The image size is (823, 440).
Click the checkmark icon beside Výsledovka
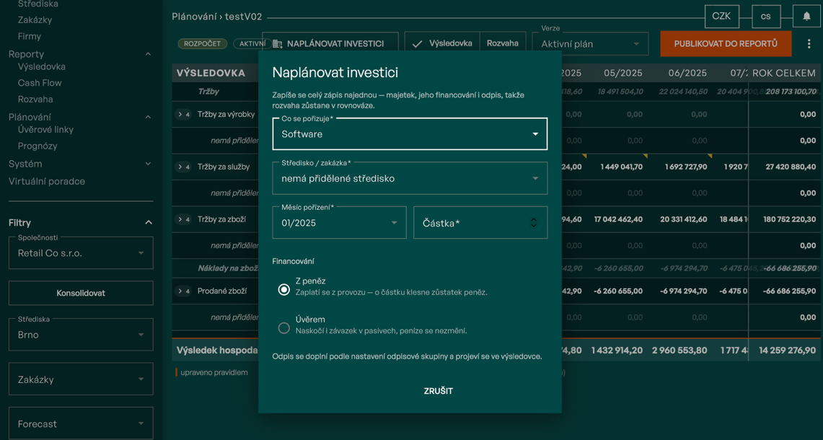pyautogui.click(x=418, y=44)
